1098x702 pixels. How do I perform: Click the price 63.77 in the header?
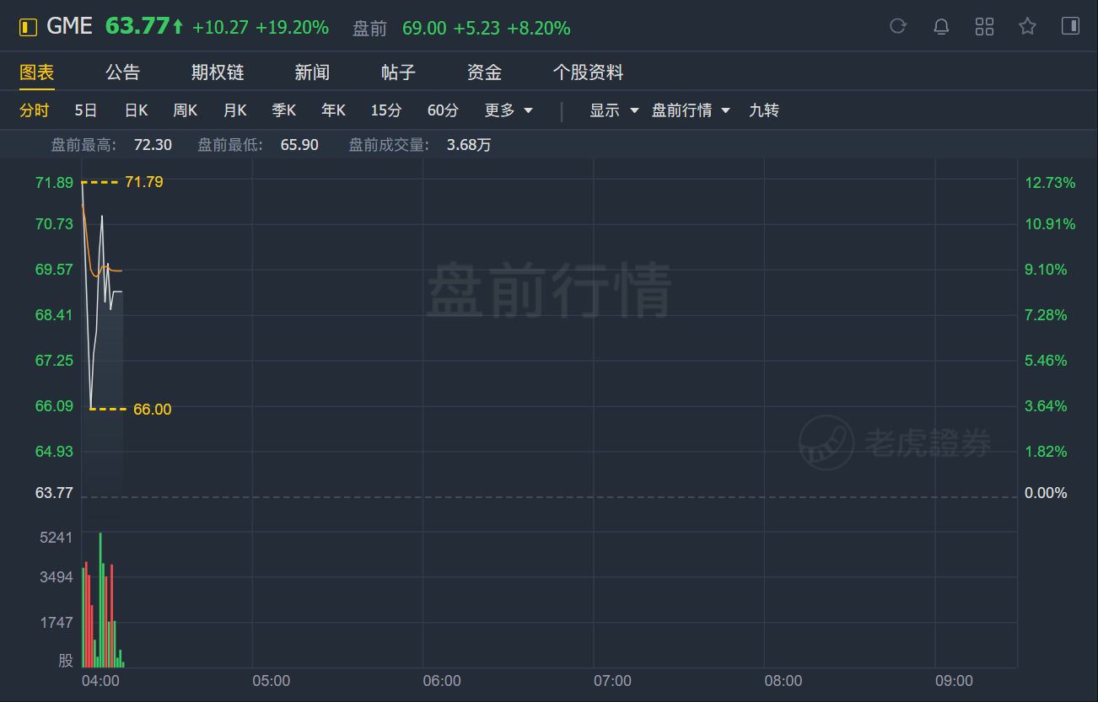137,27
